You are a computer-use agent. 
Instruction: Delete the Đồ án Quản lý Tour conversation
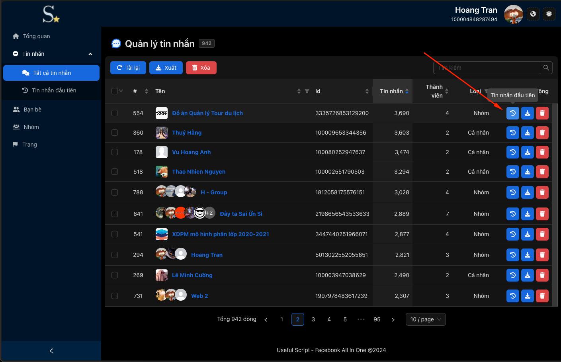[x=542, y=113]
